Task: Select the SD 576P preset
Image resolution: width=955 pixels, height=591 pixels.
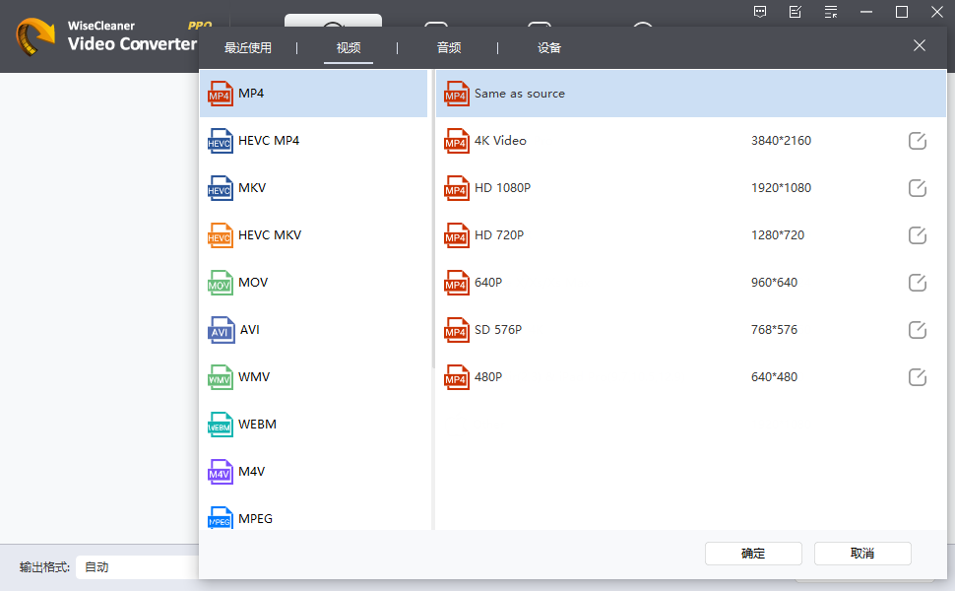Action: 691,330
